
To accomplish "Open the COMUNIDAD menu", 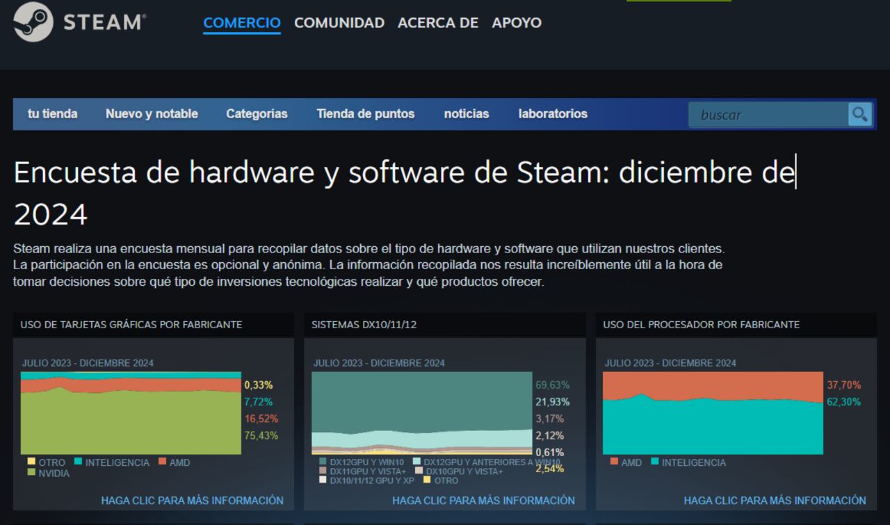I will pyautogui.click(x=339, y=22).
